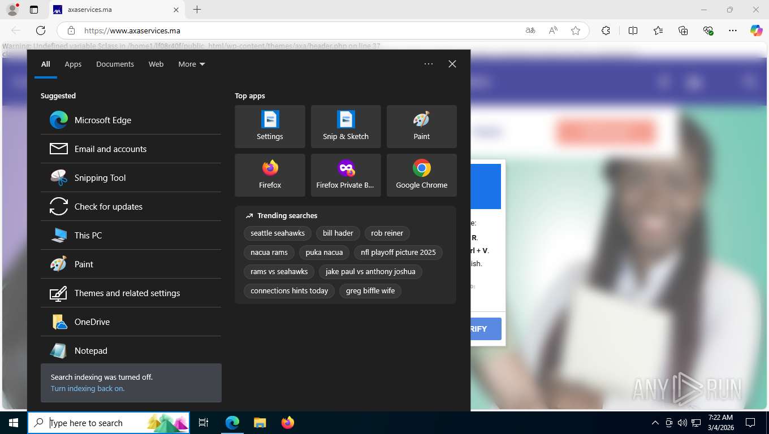Open Microsoft Edge from Suggested list

pyautogui.click(x=131, y=120)
